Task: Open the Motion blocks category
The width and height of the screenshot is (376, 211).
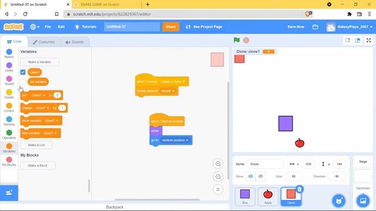Action: [9, 53]
